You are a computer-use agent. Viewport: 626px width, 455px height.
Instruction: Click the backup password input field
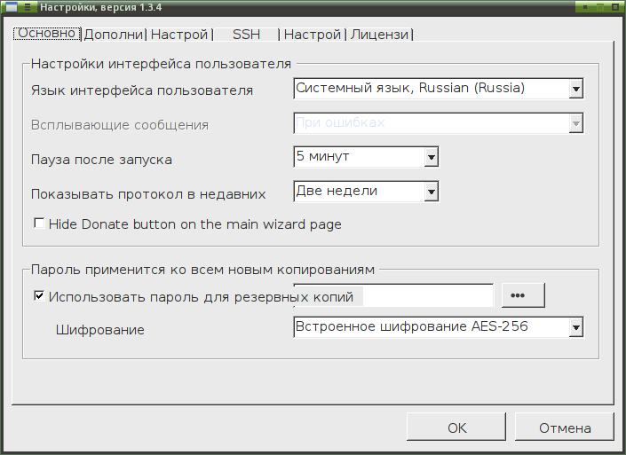428,295
